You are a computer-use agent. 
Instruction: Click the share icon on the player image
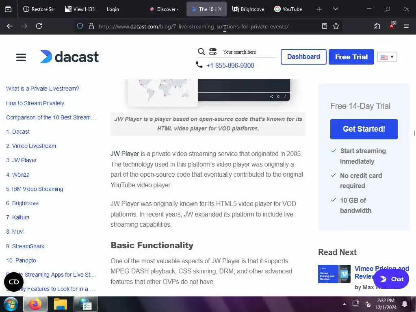(x=271, y=97)
